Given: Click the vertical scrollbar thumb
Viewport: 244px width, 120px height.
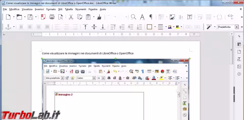Looking at the screenshot, I should (x=232, y=50).
